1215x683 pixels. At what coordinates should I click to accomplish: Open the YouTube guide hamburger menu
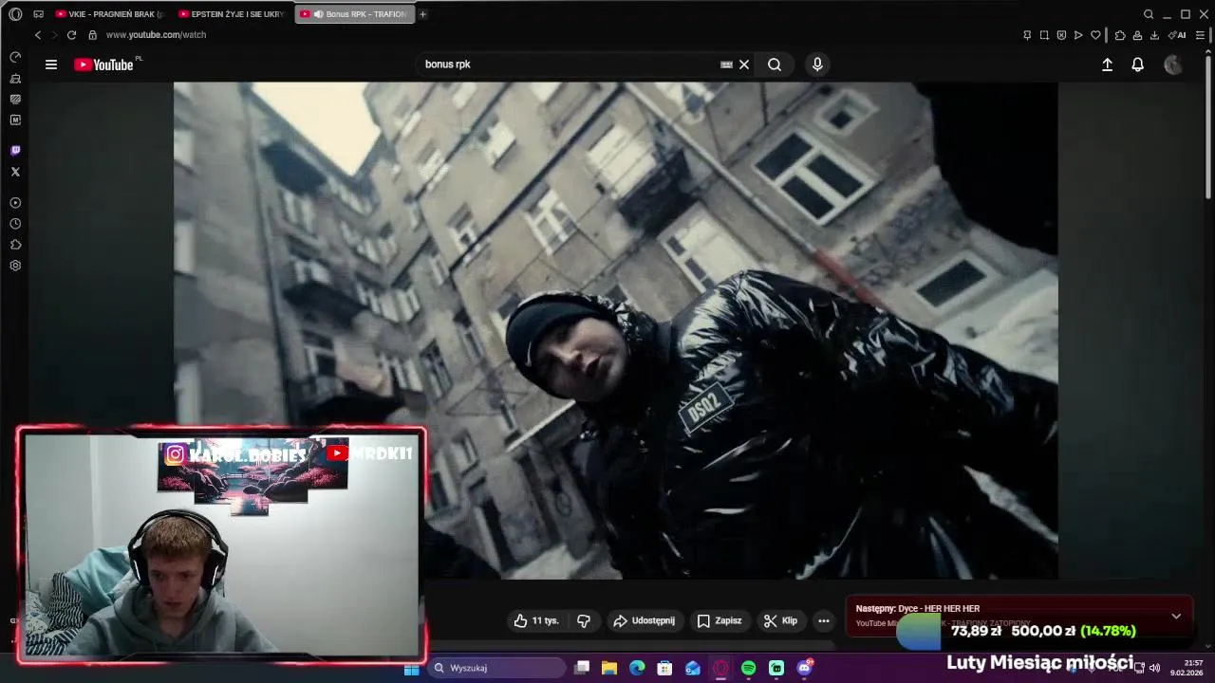[x=51, y=65]
